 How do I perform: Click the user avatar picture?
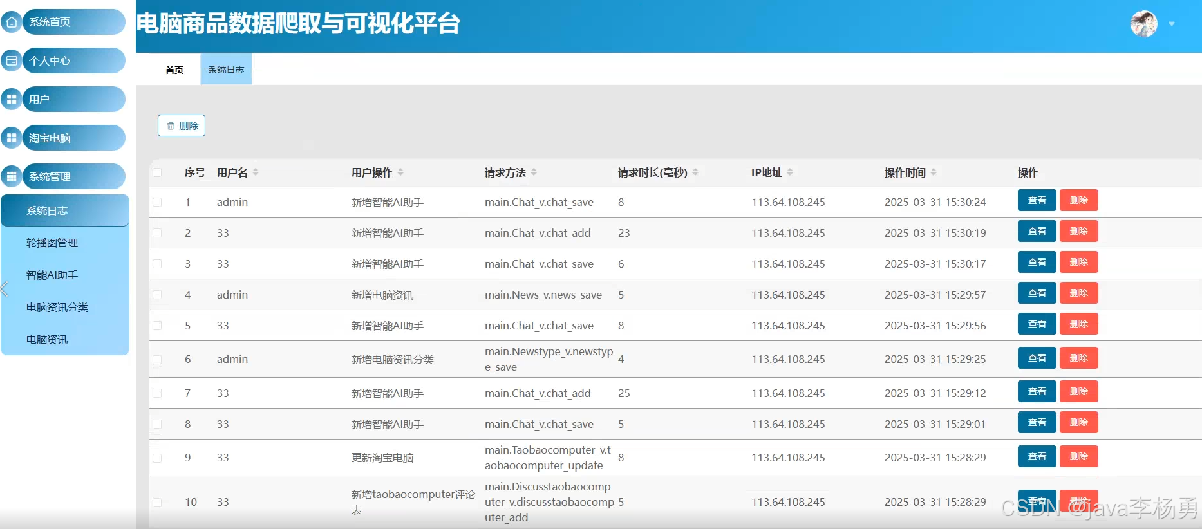pyautogui.click(x=1144, y=24)
